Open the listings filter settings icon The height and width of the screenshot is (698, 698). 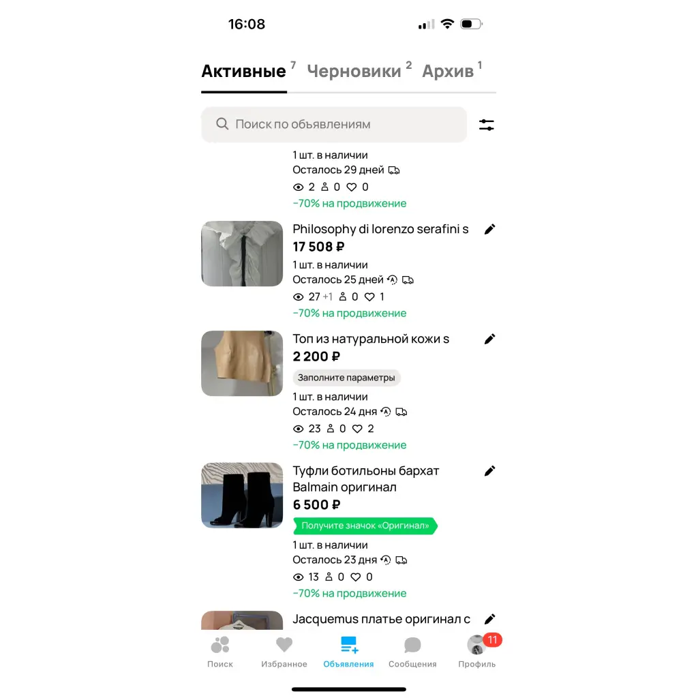point(486,125)
